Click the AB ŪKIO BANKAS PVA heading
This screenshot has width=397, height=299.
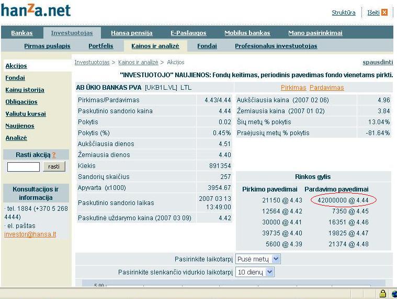[109, 88]
